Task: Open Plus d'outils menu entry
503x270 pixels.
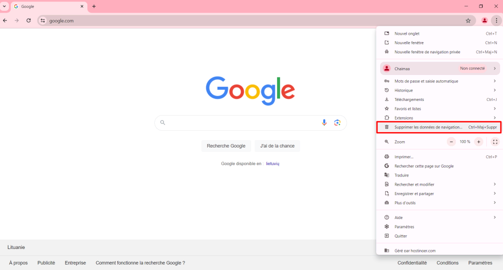Action: click(440, 203)
